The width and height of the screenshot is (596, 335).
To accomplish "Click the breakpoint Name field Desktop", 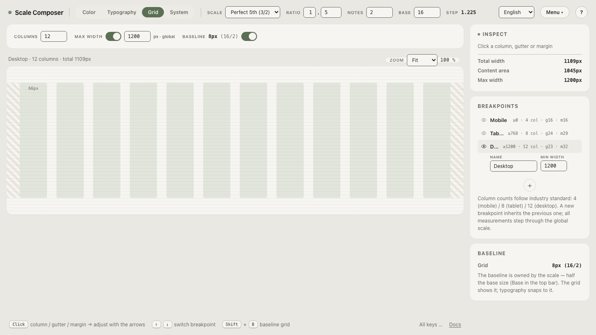I will 514,166.
